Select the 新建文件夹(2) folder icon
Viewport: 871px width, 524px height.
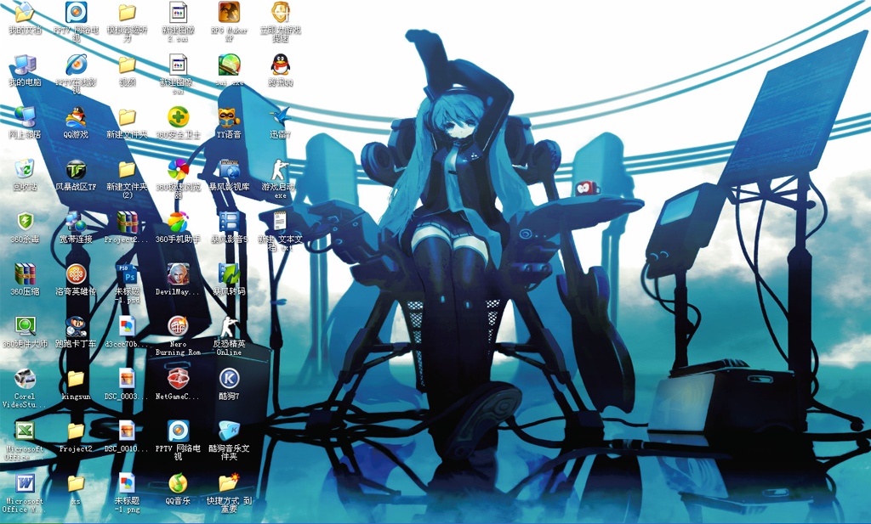click(x=128, y=169)
